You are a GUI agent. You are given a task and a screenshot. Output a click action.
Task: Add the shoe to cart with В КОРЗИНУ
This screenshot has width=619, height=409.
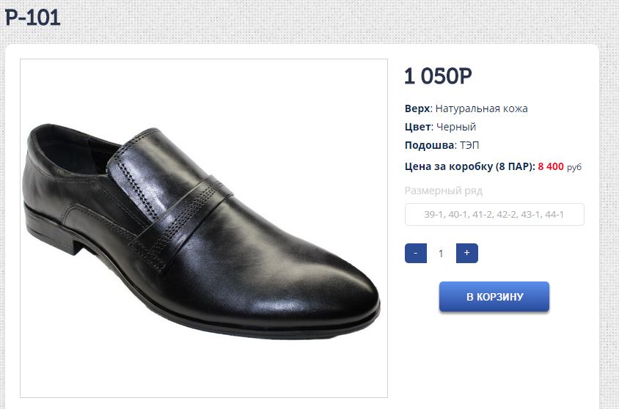[x=494, y=297]
